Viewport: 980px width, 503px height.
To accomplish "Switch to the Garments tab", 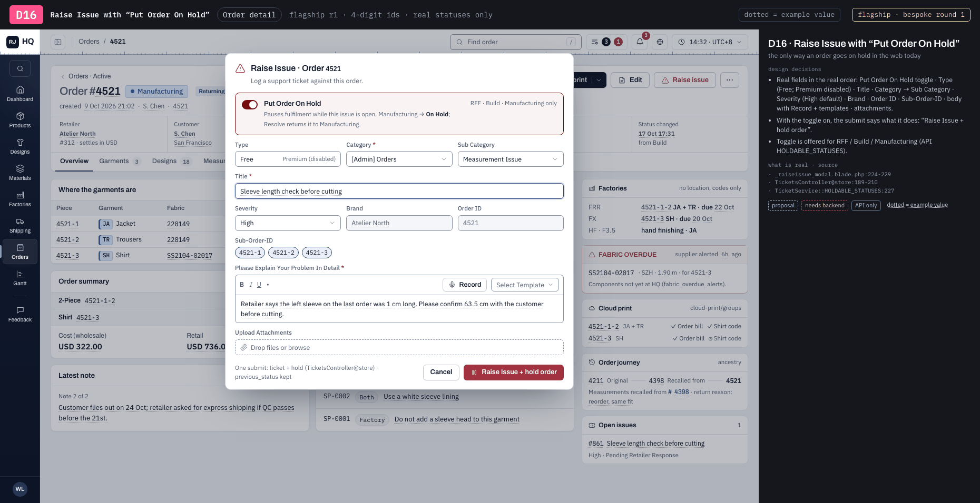I will [120, 161].
